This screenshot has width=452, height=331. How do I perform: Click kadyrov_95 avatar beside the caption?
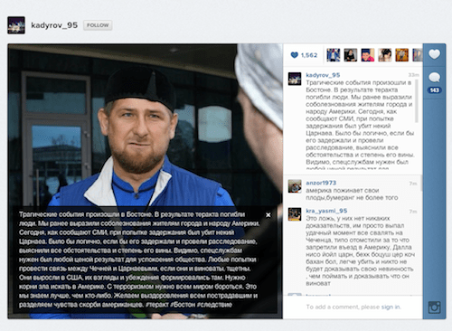coord(295,79)
